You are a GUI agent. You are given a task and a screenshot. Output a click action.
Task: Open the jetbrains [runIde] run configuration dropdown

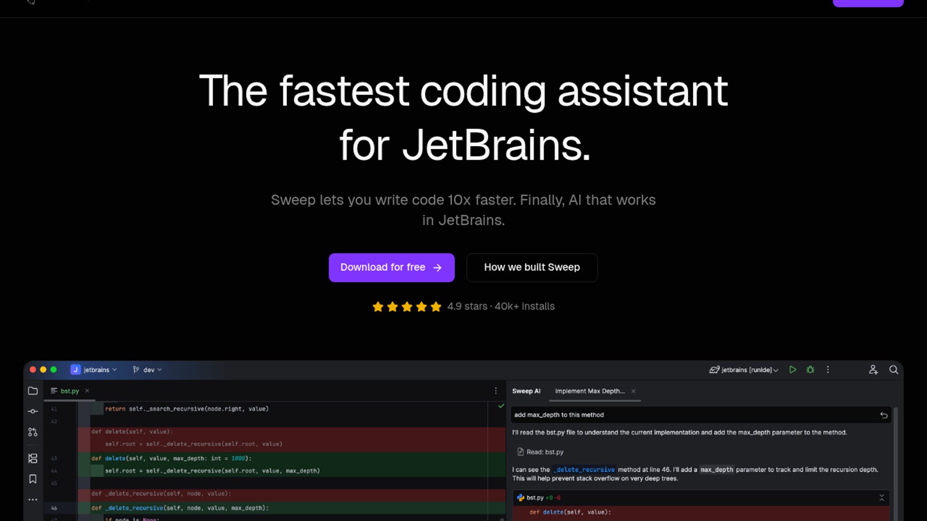click(744, 370)
